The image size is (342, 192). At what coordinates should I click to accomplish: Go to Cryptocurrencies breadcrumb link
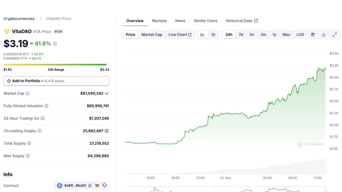(19, 19)
